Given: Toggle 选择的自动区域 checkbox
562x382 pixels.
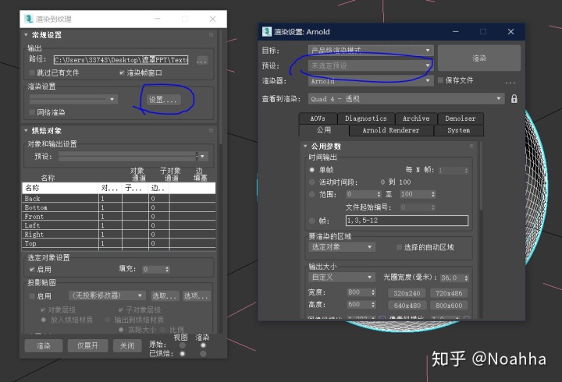Looking at the screenshot, I should pyautogui.click(x=399, y=247).
